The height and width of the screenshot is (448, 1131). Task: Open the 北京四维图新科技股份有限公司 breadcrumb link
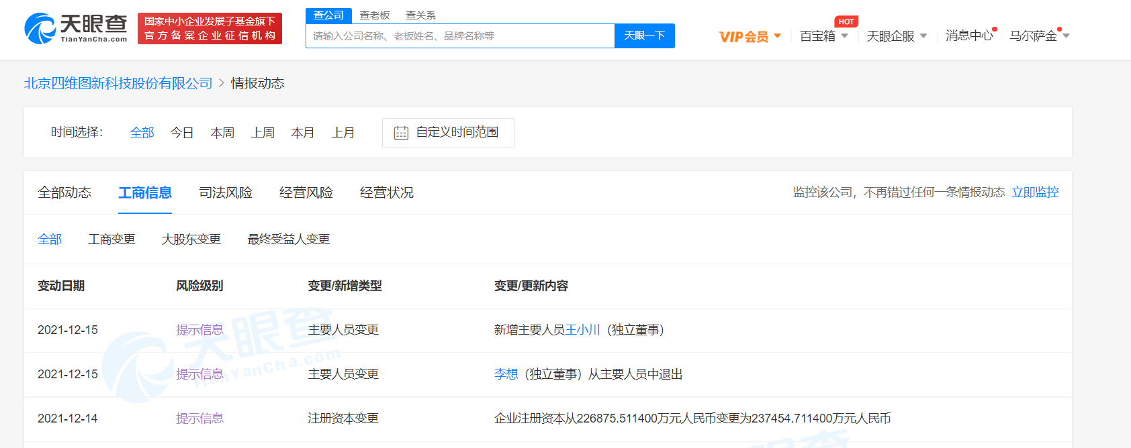[118, 83]
